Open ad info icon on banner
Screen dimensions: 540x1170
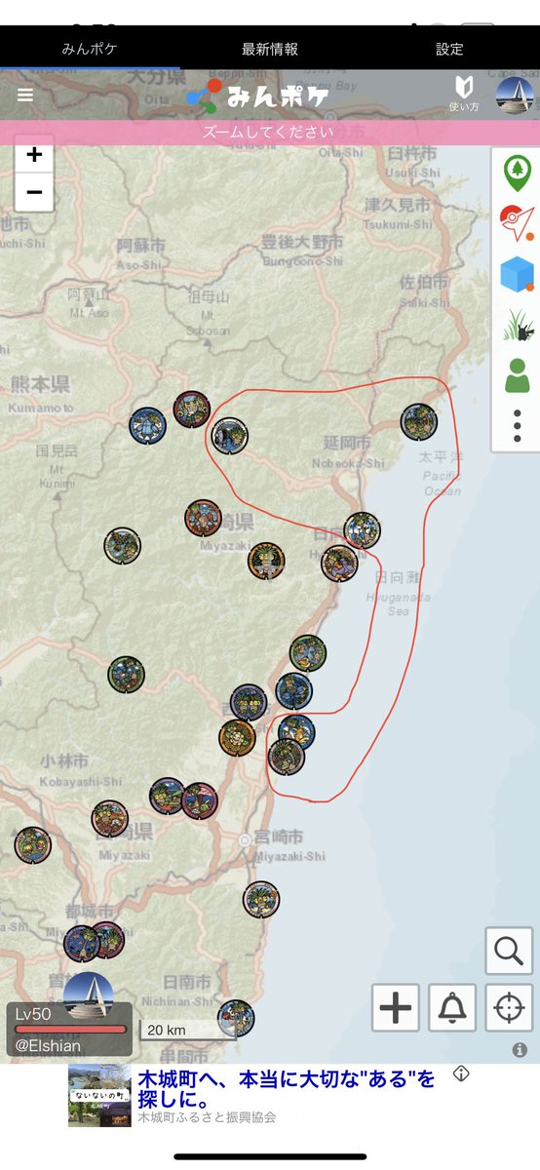(462, 1073)
